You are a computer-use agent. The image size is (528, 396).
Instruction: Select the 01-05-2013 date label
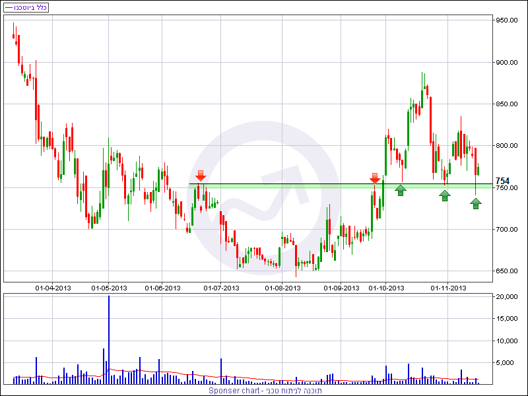tap(109, 288)
